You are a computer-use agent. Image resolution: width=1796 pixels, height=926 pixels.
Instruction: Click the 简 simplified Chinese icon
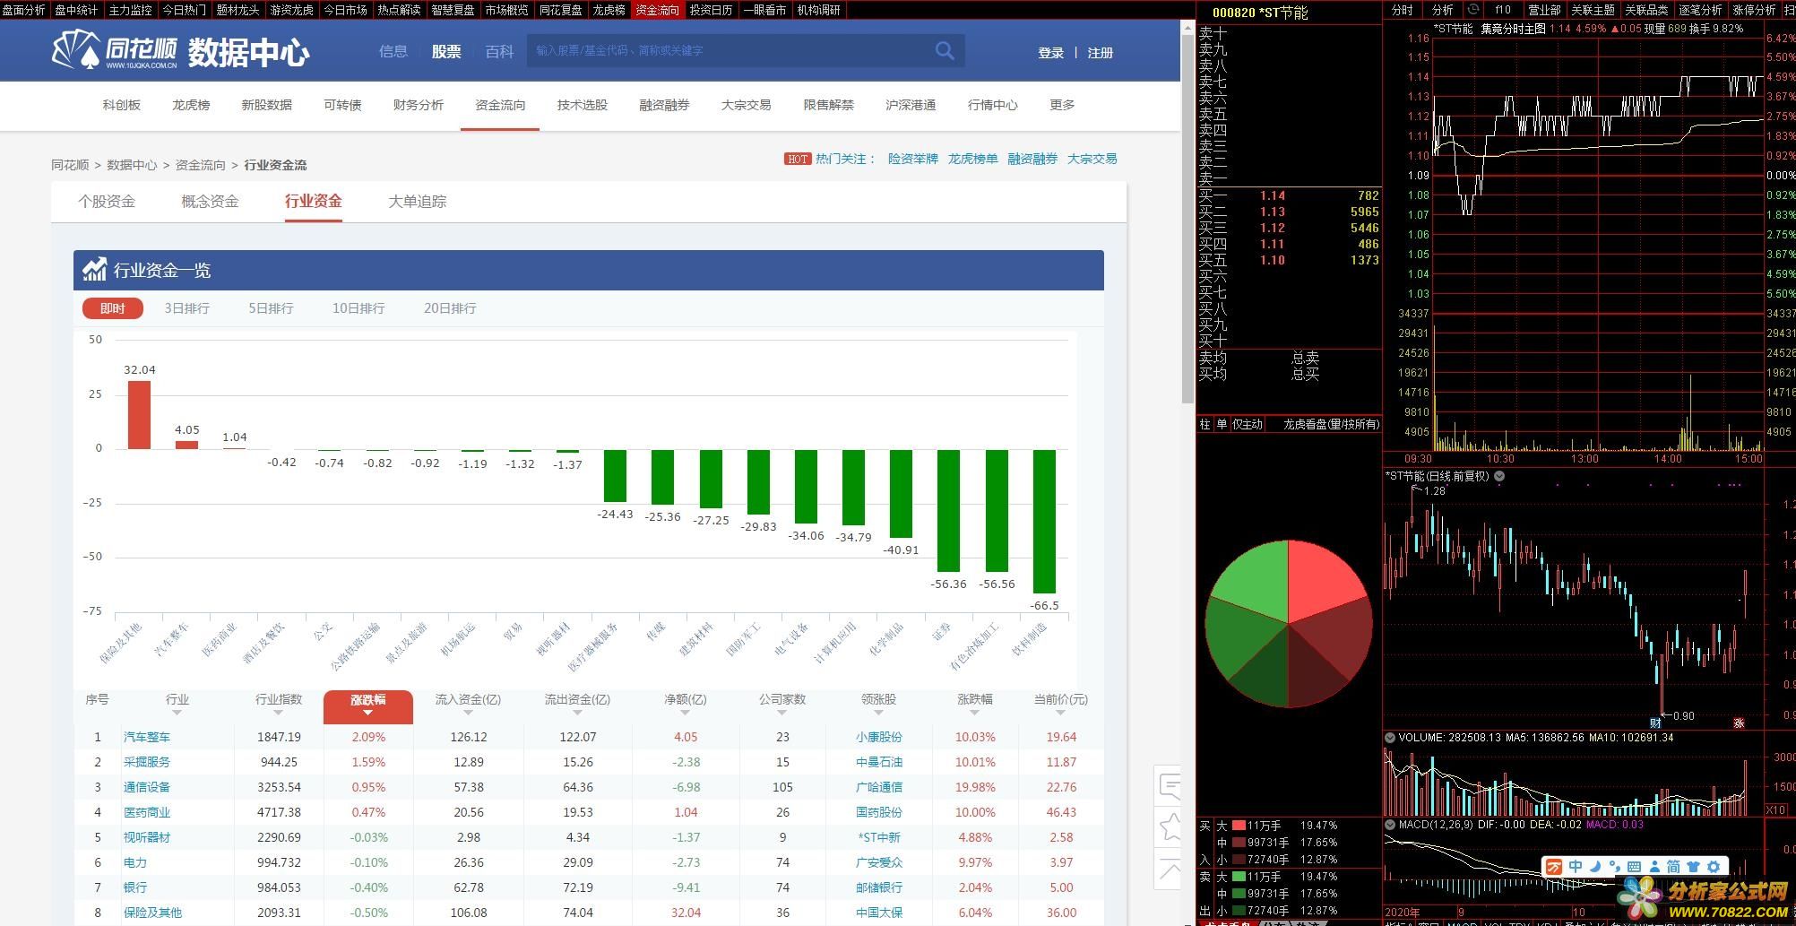[x=1673, y=867]
